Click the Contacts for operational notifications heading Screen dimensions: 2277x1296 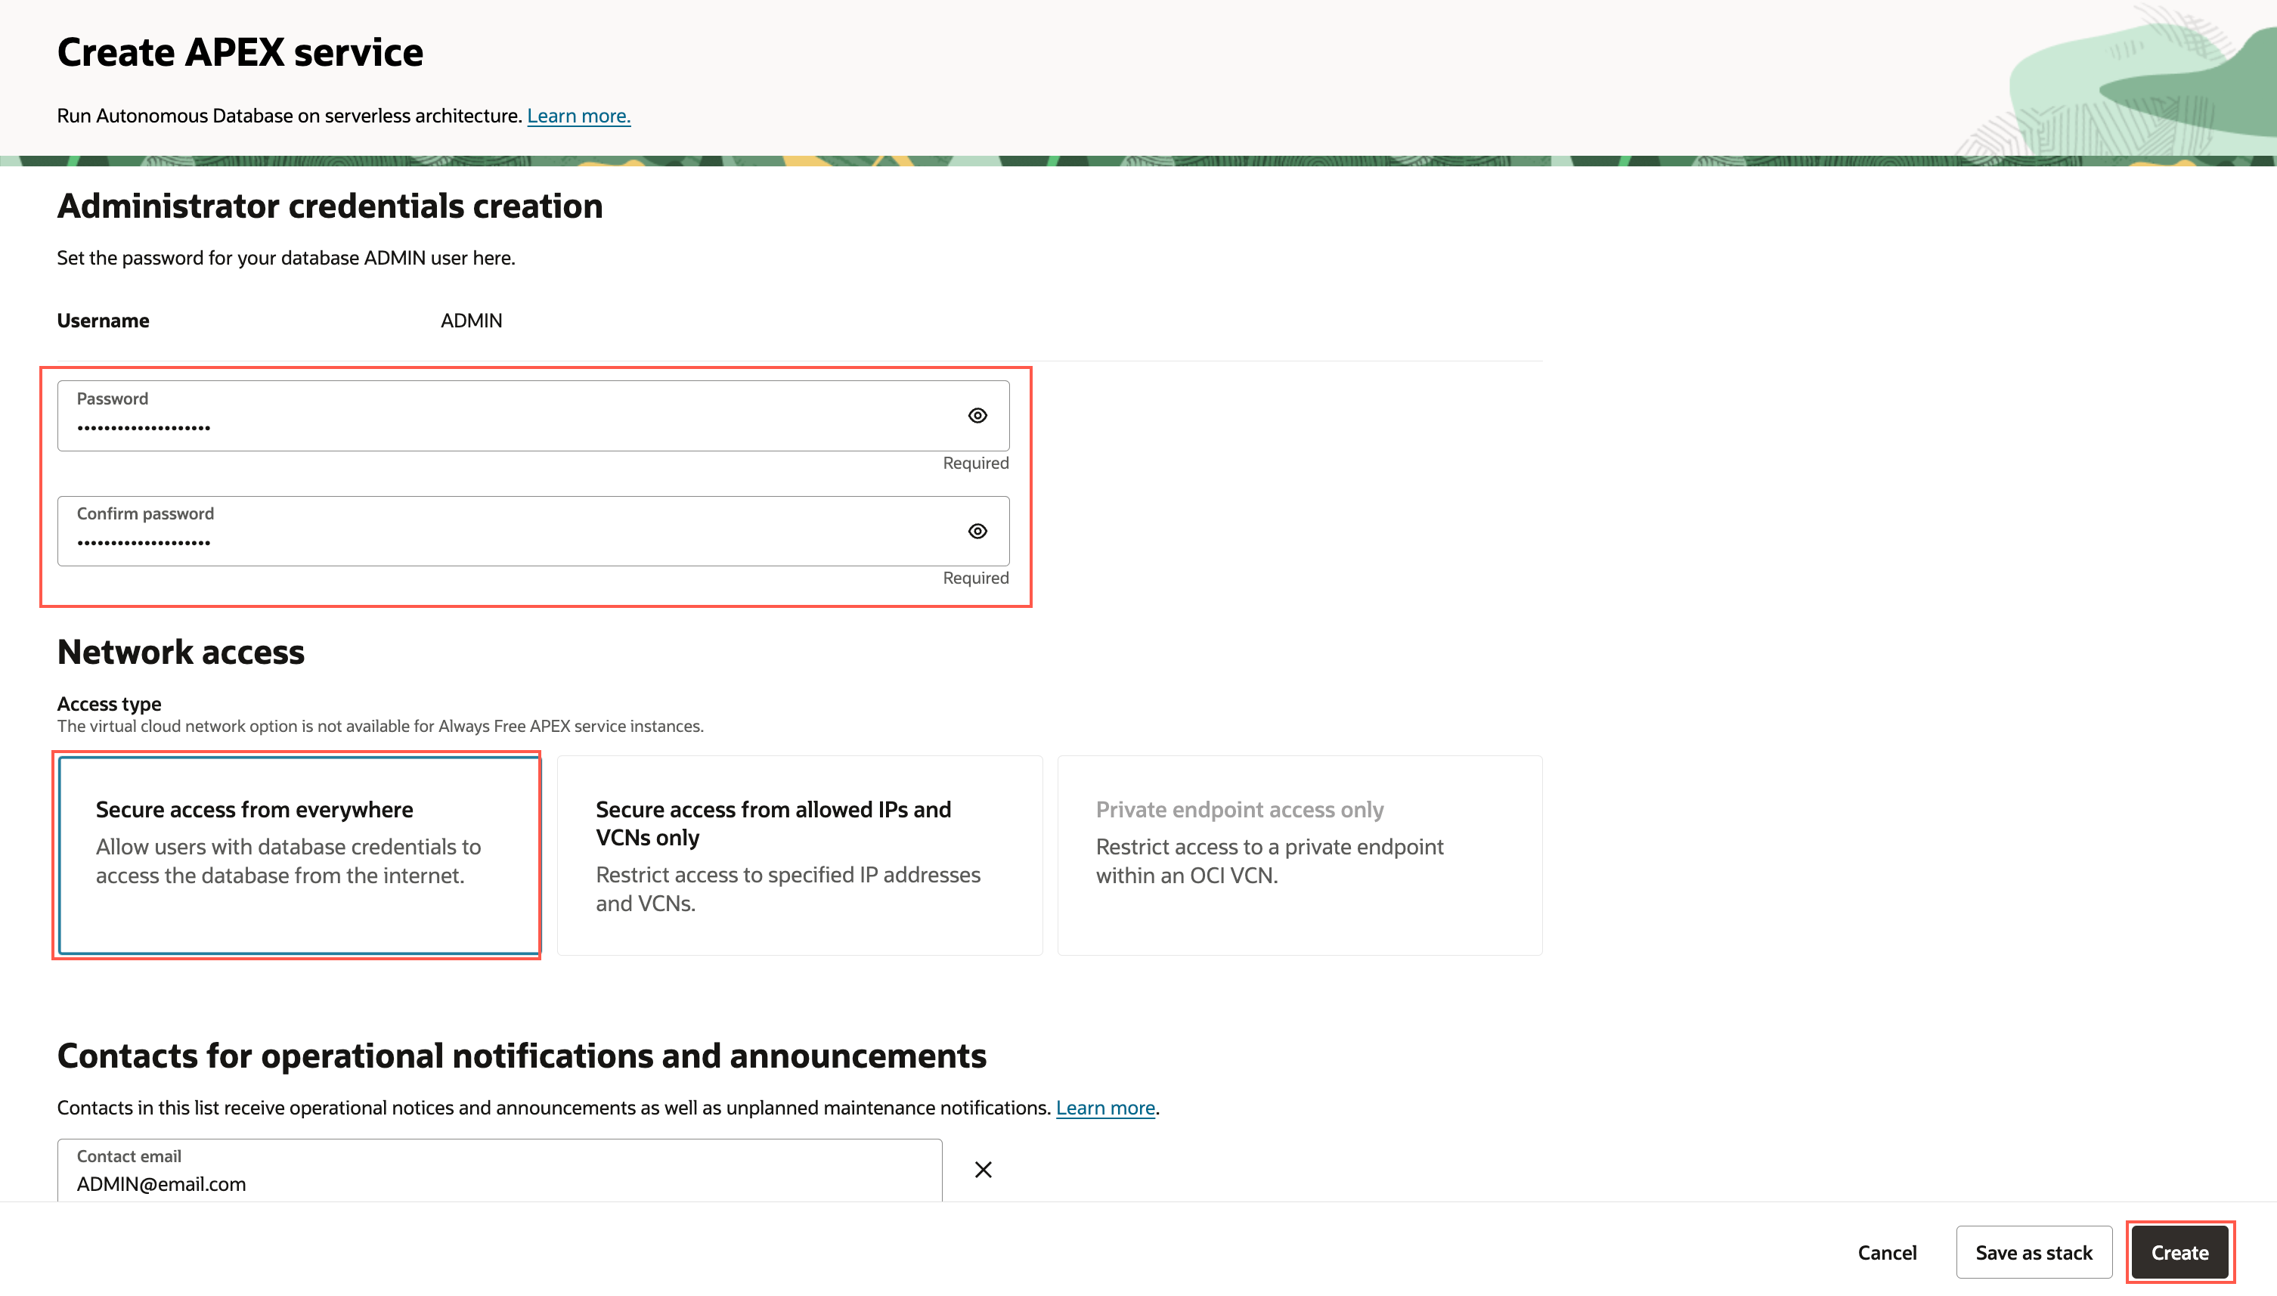[522, 1056]
